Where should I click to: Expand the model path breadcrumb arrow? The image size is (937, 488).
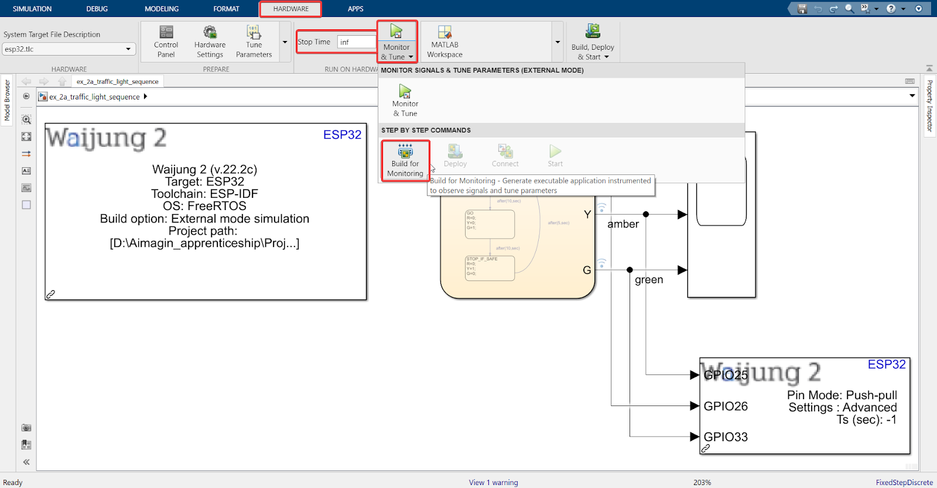click(145, 97)
